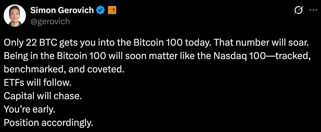Open the Simon Gerovich display name link
The height and width of the screenshot is (132, 321).
(x=62, y=10)
